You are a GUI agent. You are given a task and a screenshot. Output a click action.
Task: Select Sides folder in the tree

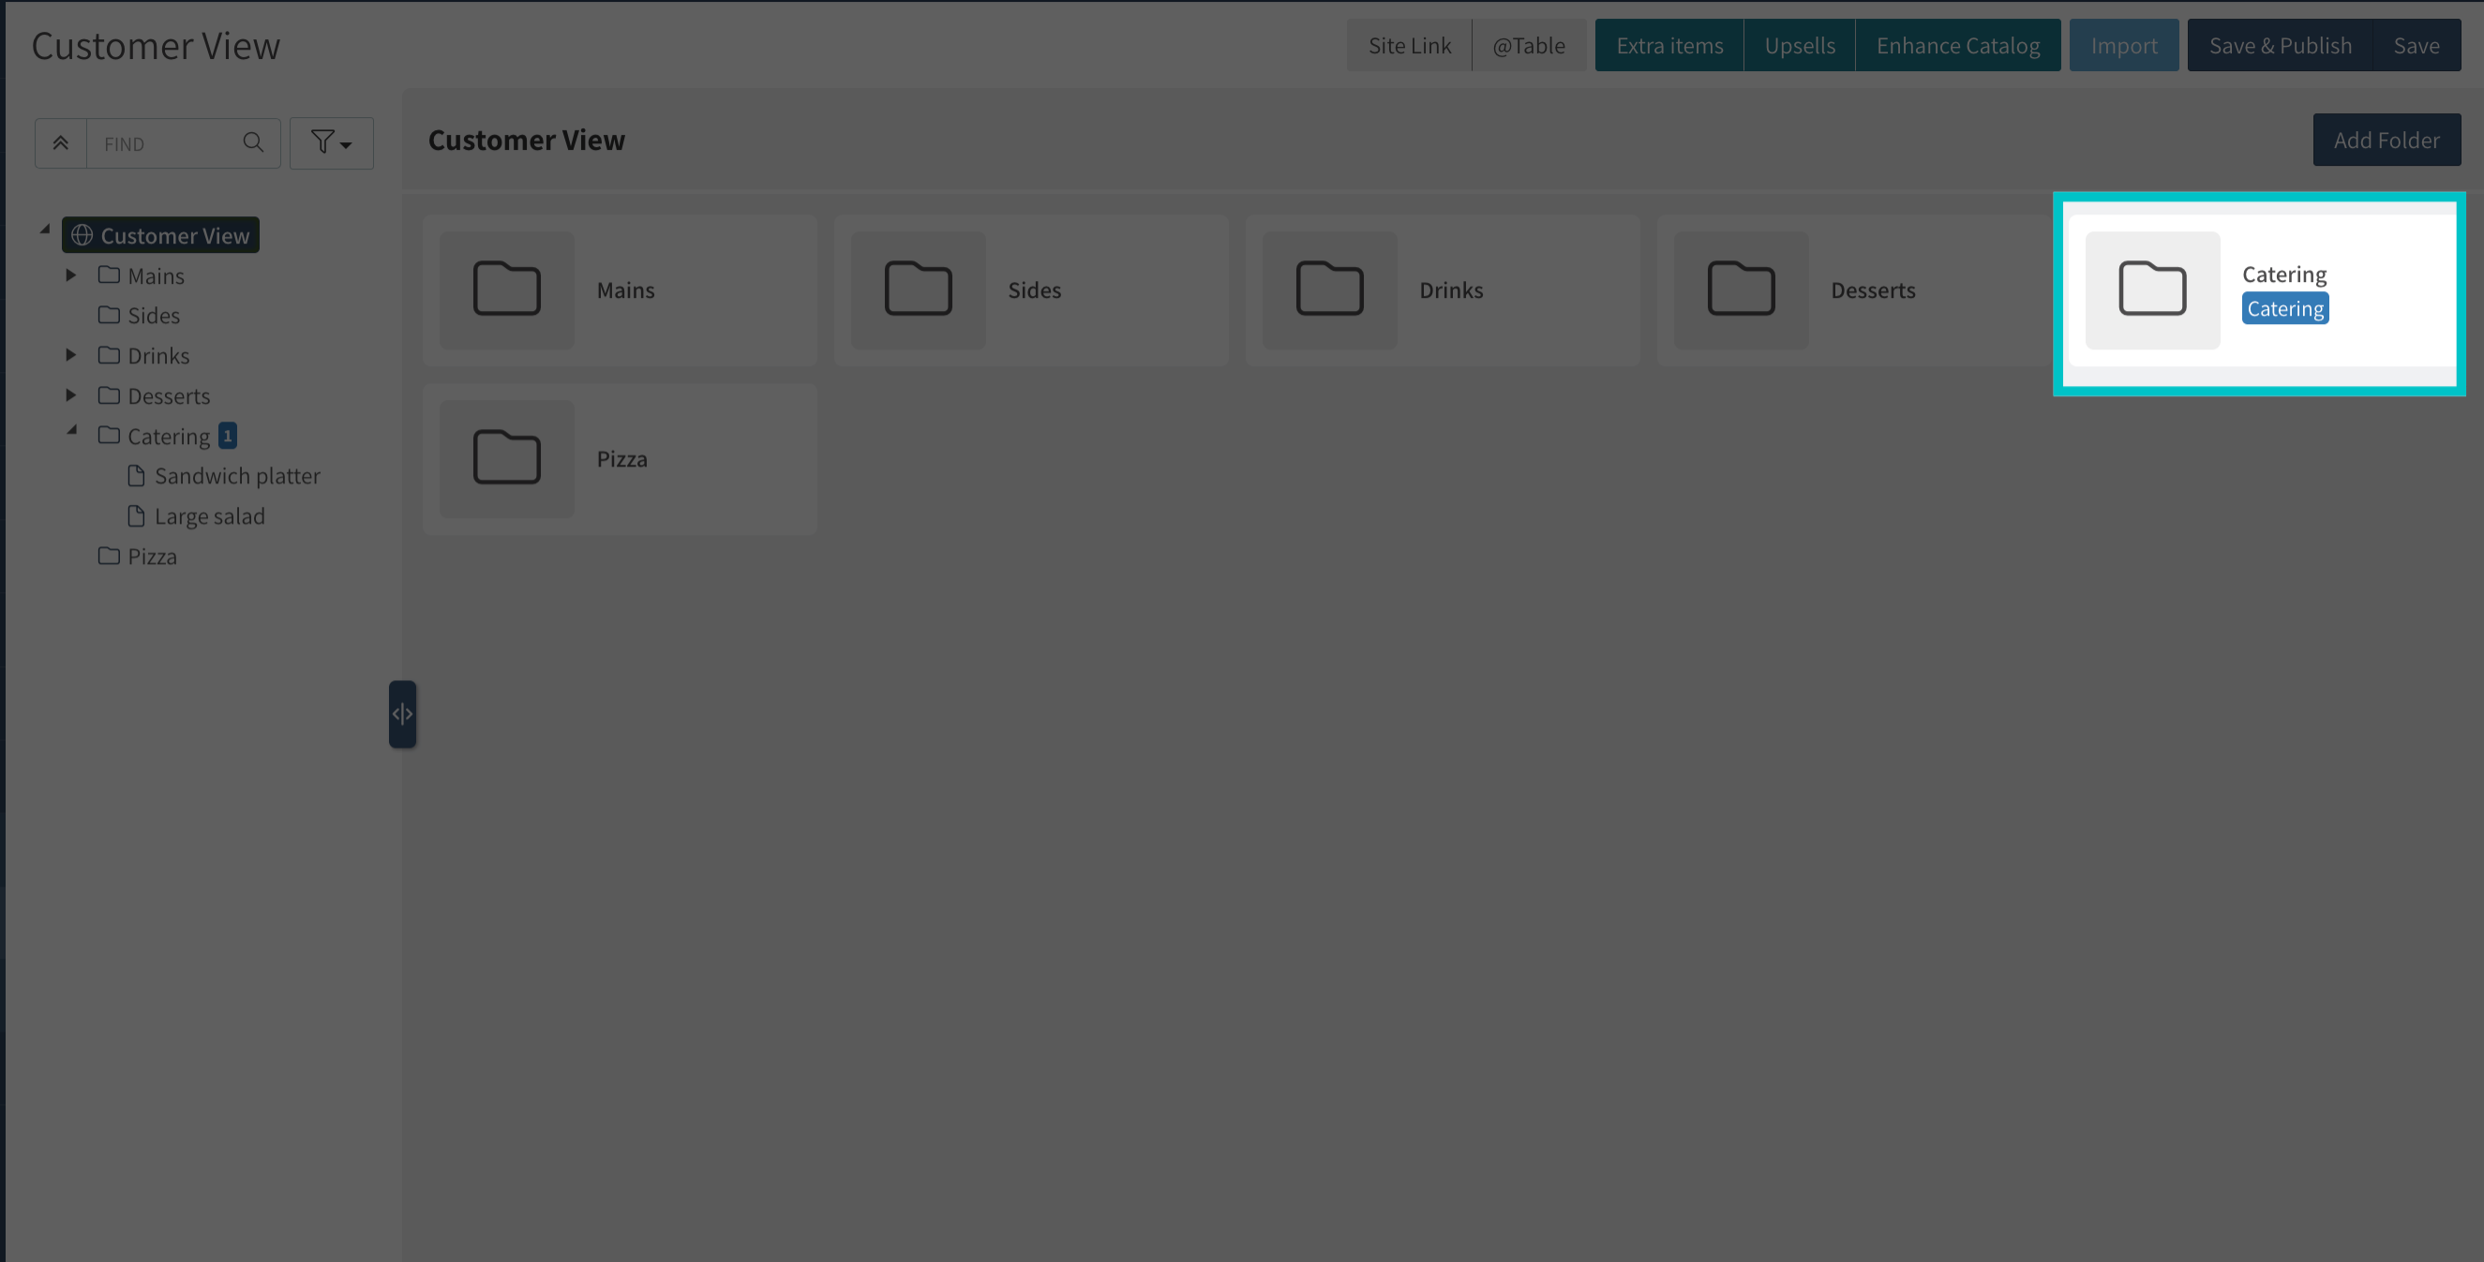pyautogui.click(x=139, y=315)
